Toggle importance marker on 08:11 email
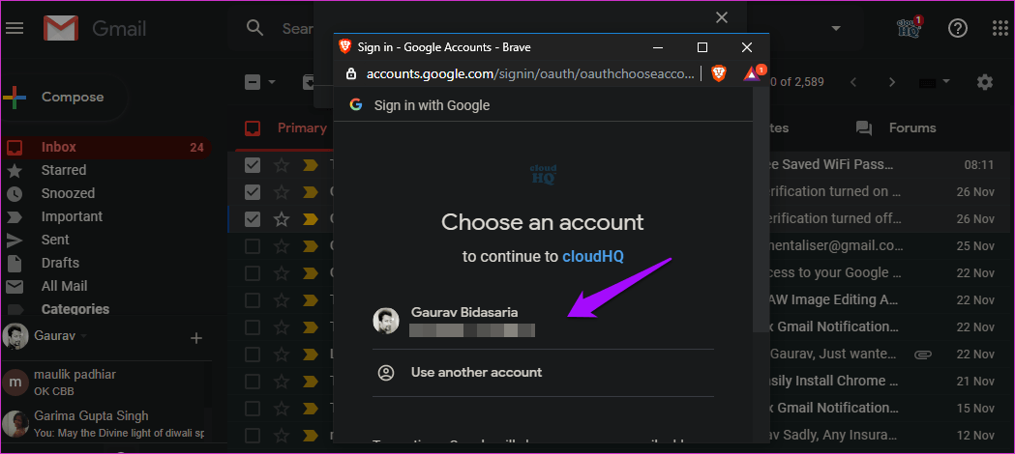 click(x=310, y=165)
